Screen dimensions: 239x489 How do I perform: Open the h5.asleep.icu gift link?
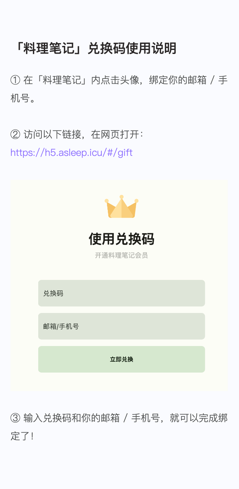71,153
